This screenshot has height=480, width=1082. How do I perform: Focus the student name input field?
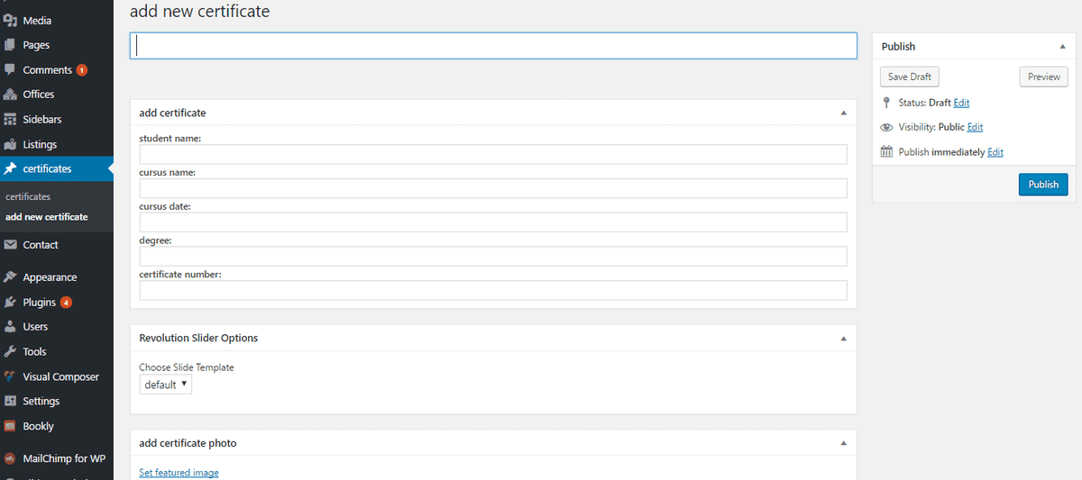[493, 154]
